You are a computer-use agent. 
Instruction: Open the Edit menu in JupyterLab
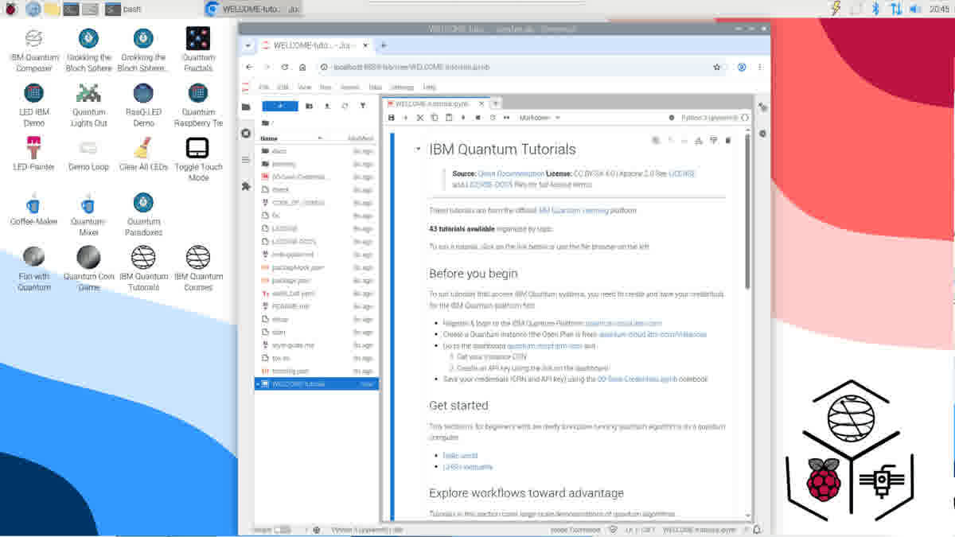pyautogui.click(x=283, y=88)
